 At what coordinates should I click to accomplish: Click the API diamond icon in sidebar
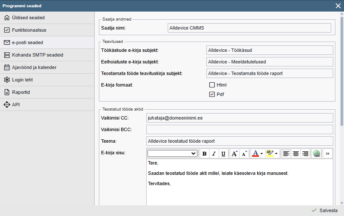(7, 105)
